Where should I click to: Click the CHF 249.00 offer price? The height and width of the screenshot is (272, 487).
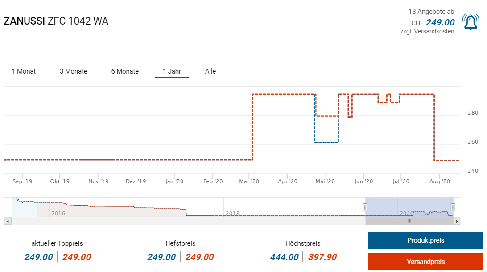440,23
